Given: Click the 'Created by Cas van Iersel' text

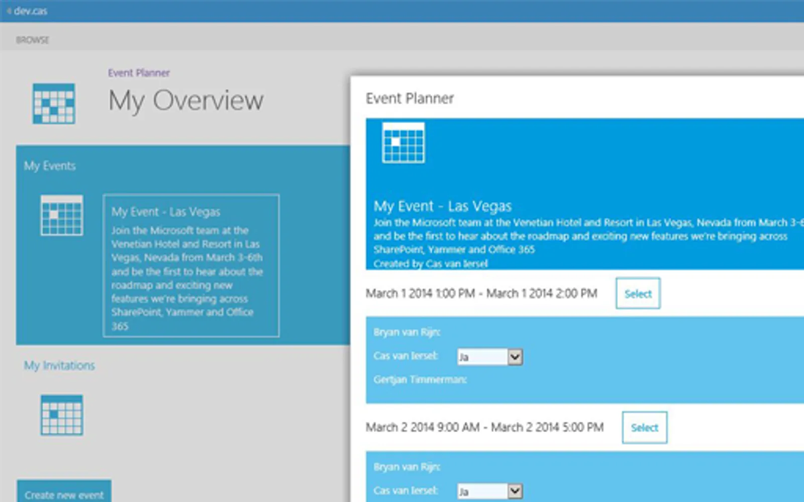Looking at the screenshot, I should tap(431, 264).
